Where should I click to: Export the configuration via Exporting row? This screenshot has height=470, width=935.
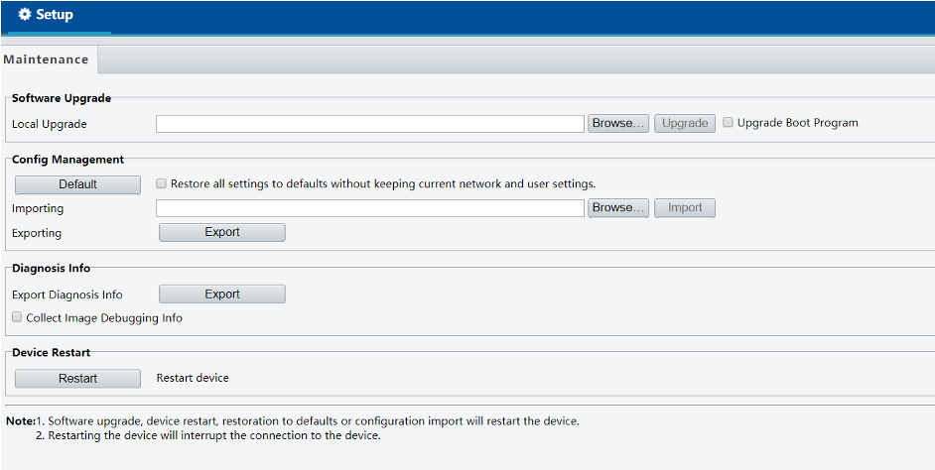(221, 232)
